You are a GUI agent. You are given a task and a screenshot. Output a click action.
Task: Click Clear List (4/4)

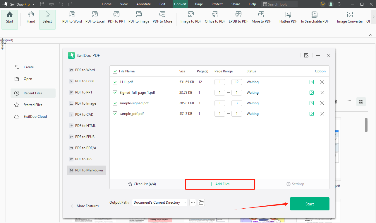tap(142, 184)
